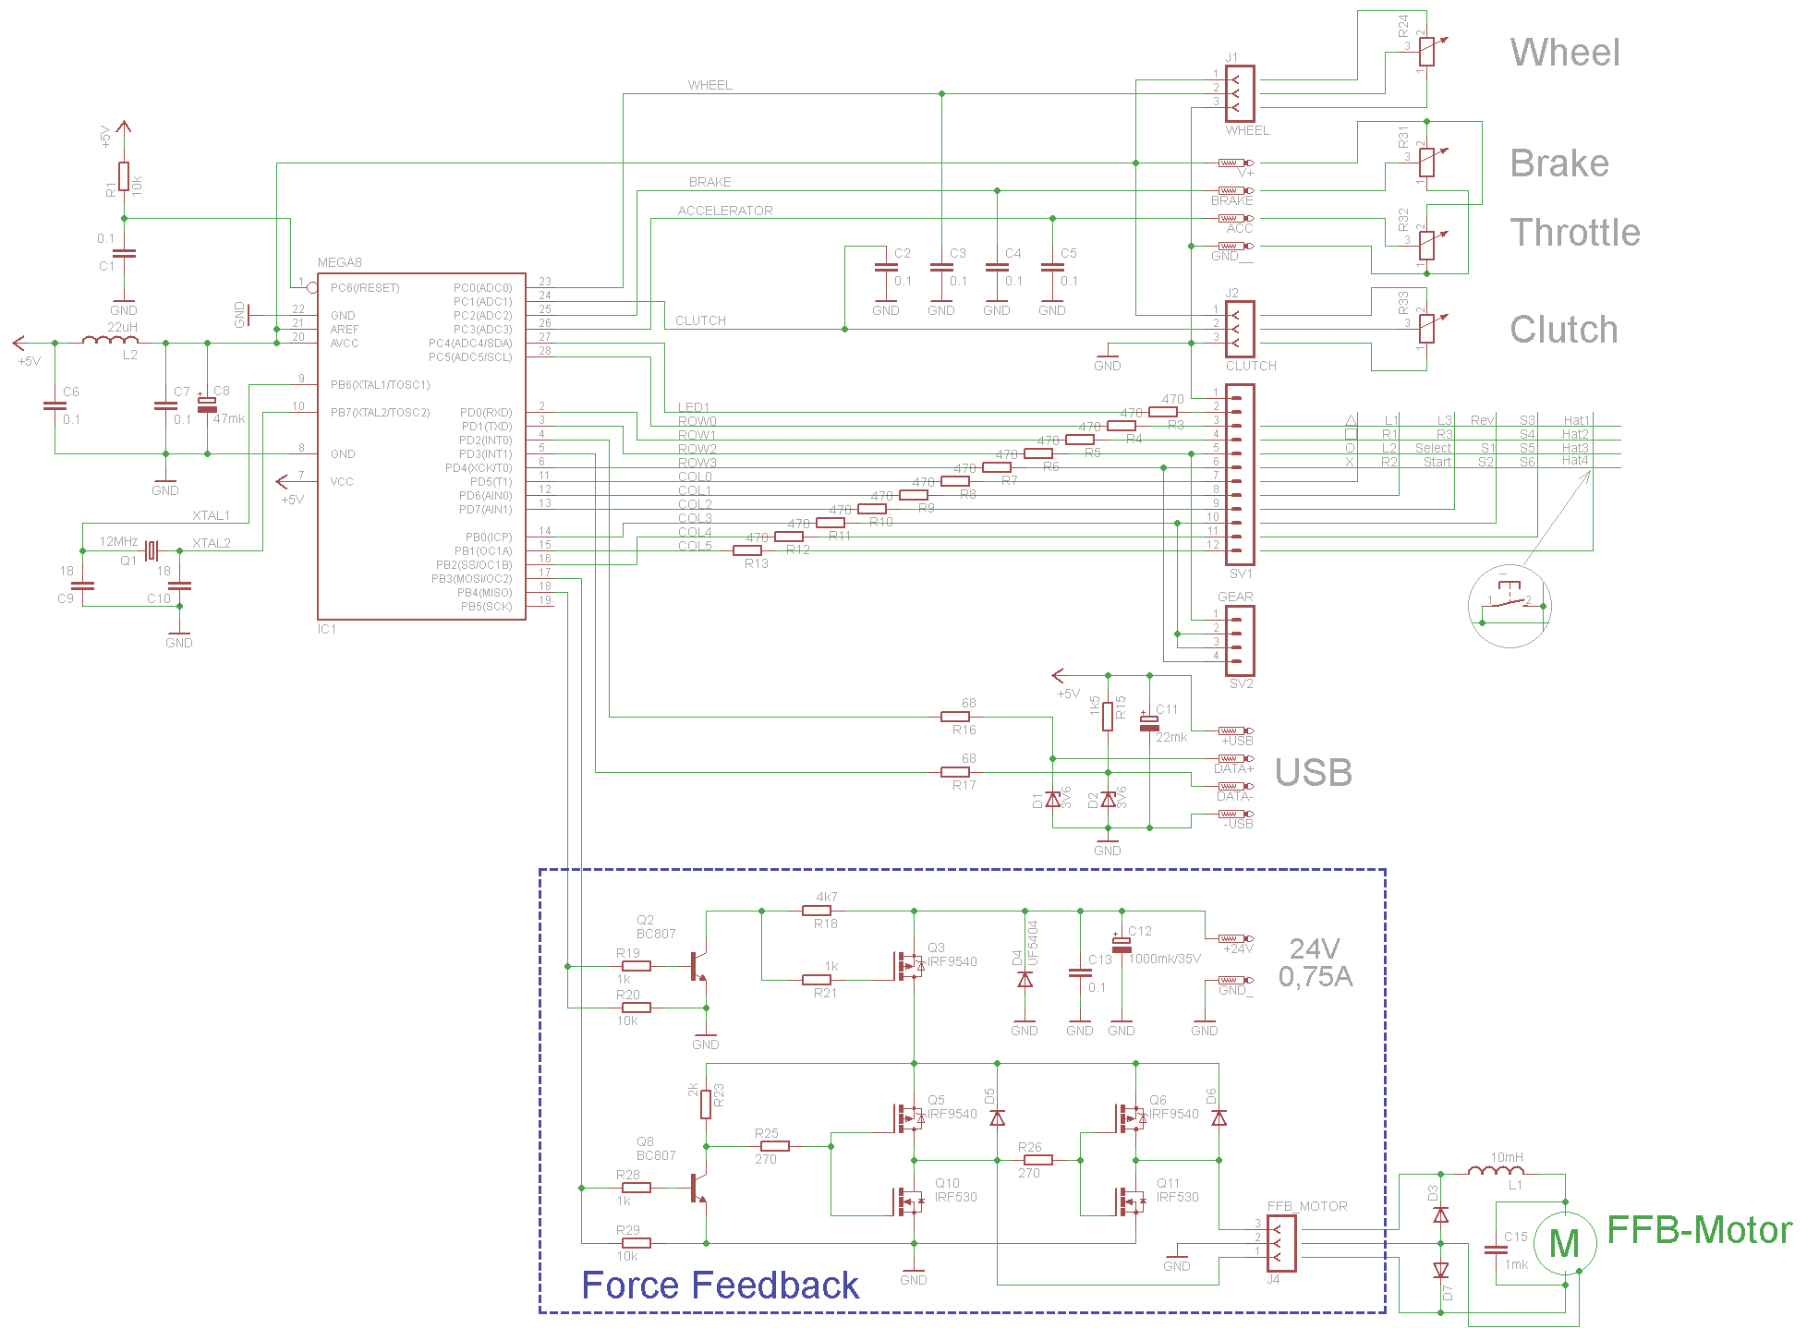Click the 'PC6(/RESET)' pin label
1807x1328 pixels.
pyautogui.click(x=365, y=288)
